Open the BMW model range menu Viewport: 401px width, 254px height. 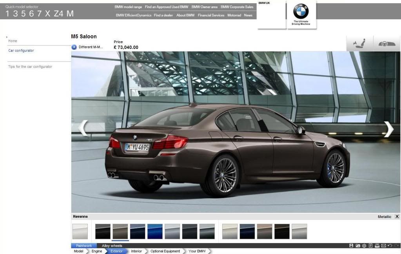click(x=128, y=7)
